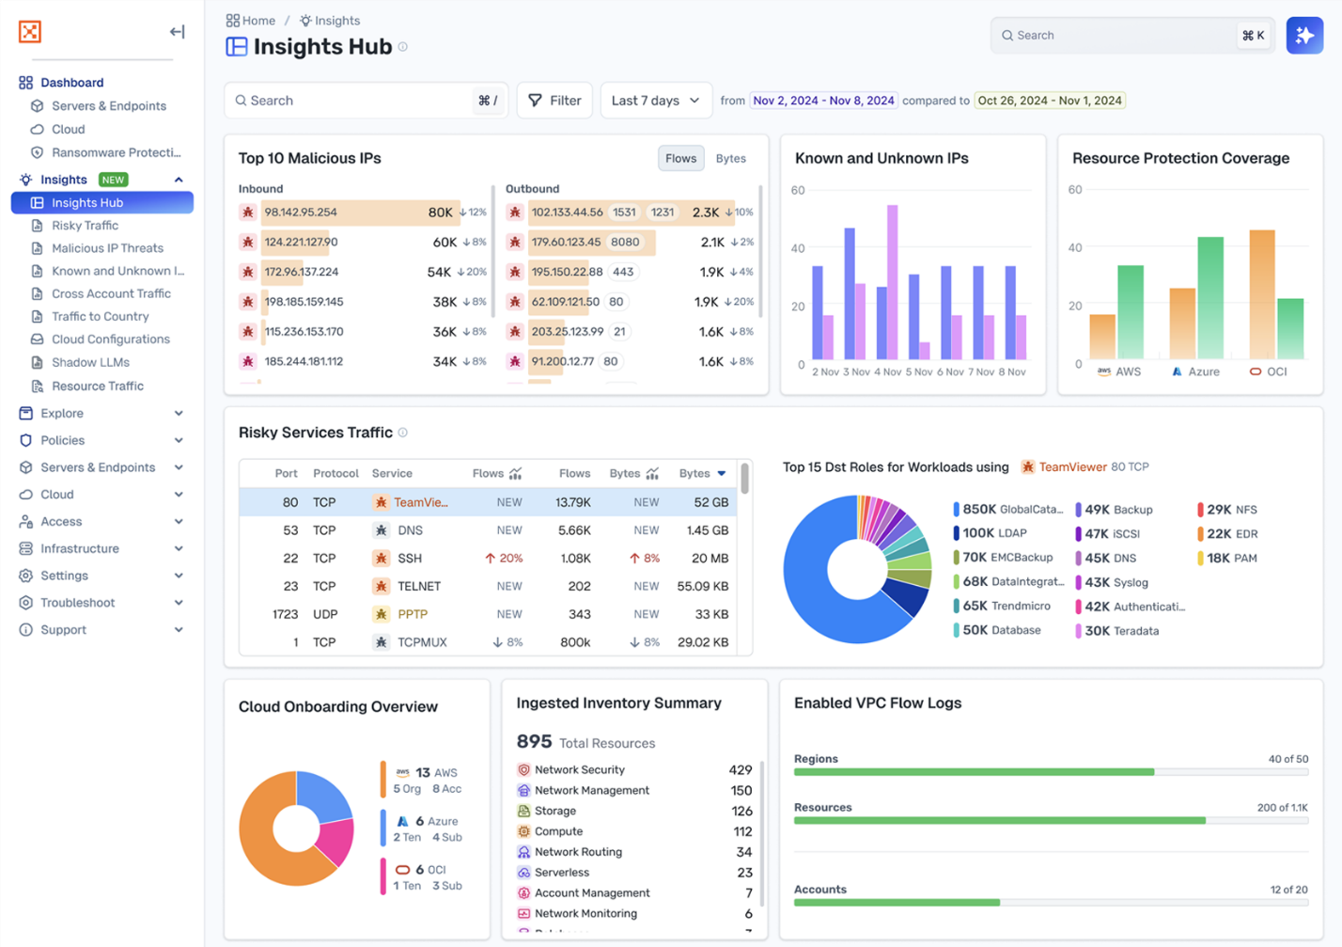Click the AWS logo in Cloud Onboarding legend
Screen dimensions: 1342x947
click(402, 772)
